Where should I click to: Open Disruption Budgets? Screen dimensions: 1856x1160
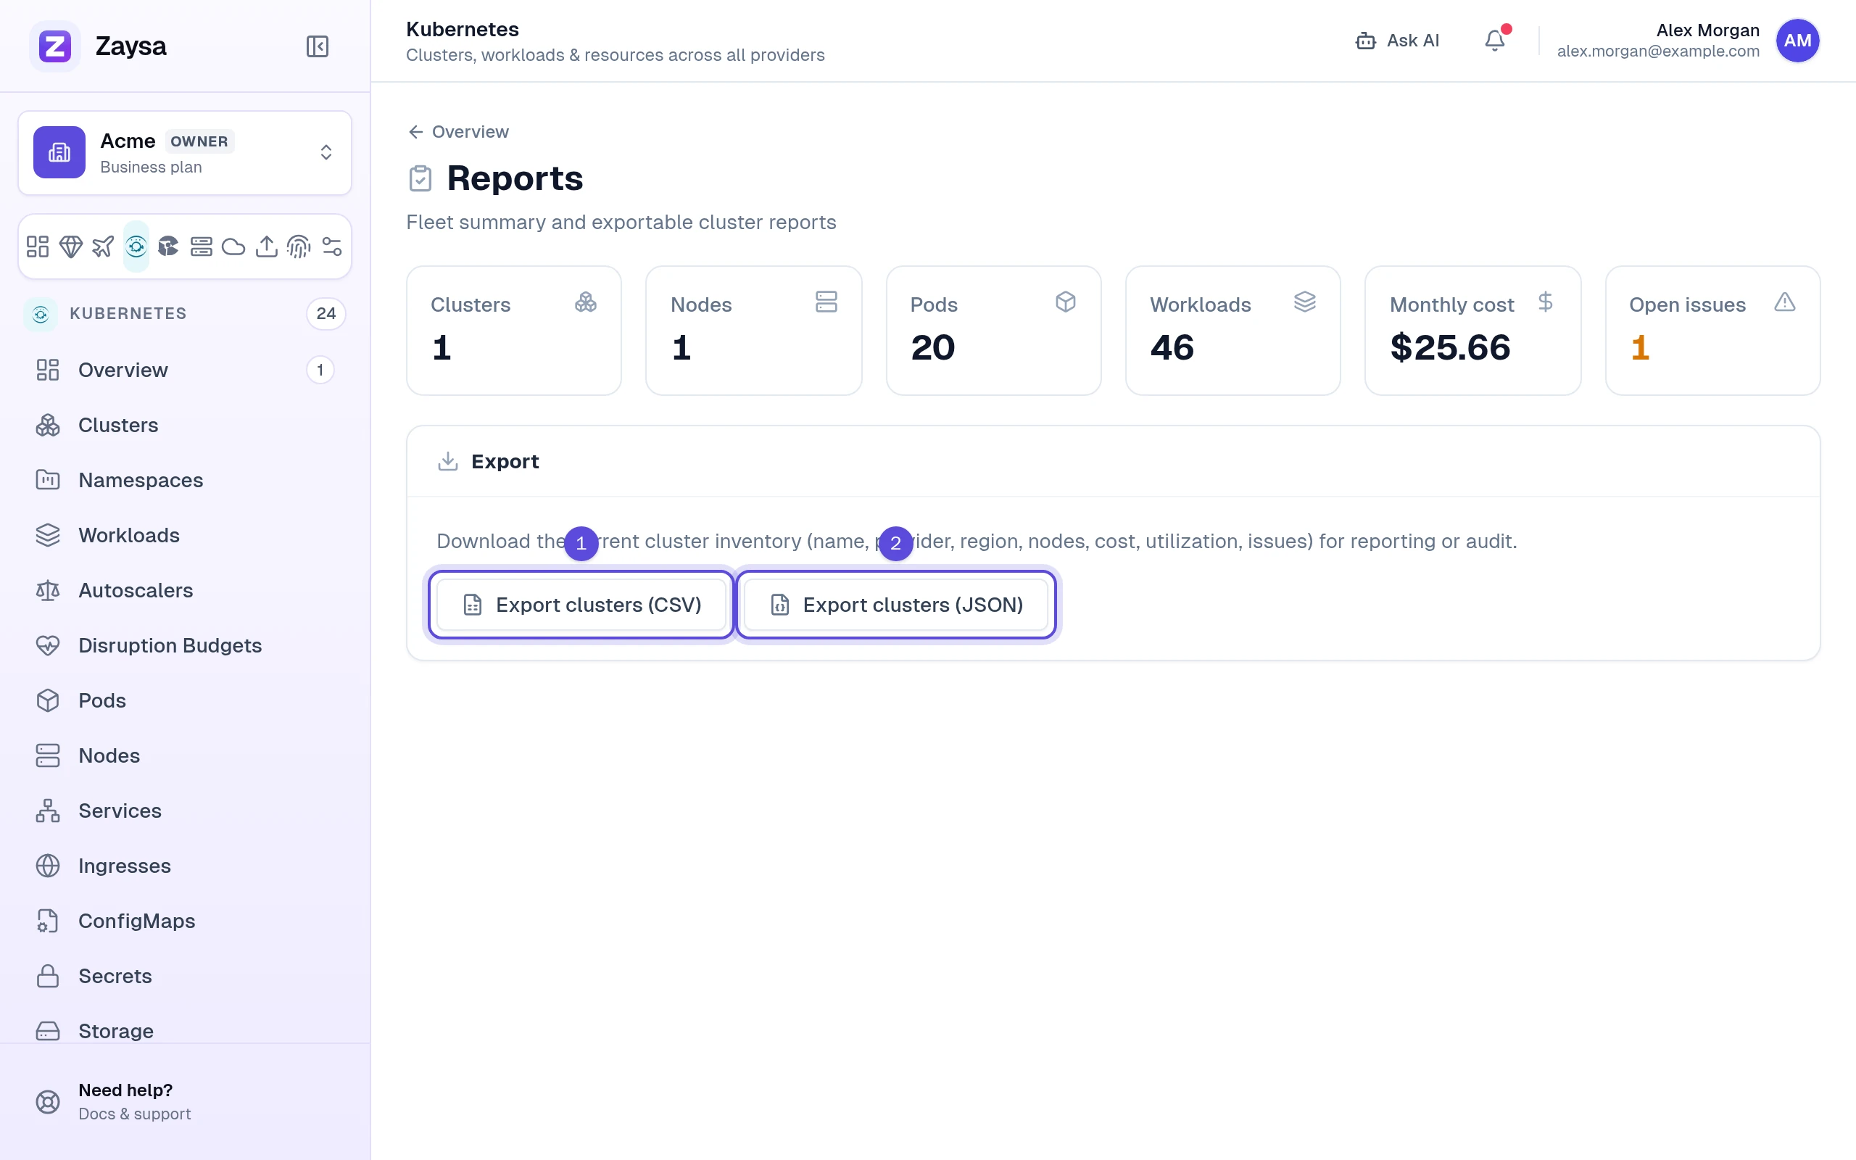coord(184,645)
